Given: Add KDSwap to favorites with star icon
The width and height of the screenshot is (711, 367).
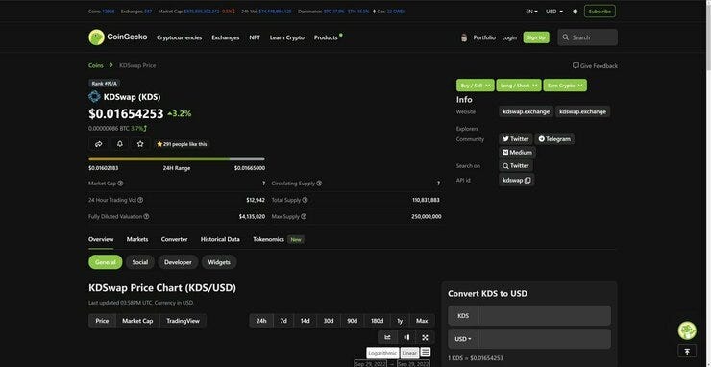Looking at the screenshot, I should coord(140,144).
